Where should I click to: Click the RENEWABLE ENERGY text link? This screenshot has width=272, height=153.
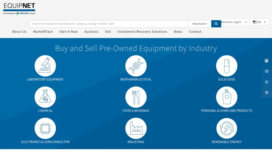click(x=227, y=142)
